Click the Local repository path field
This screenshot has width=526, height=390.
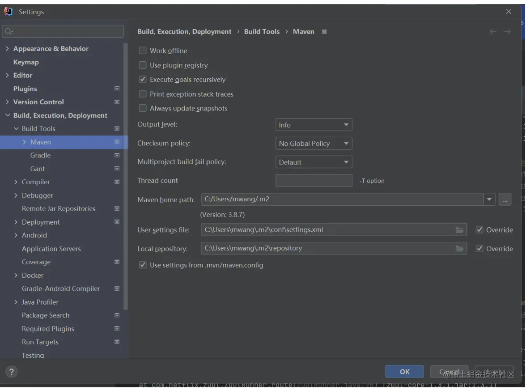point(334,249)
